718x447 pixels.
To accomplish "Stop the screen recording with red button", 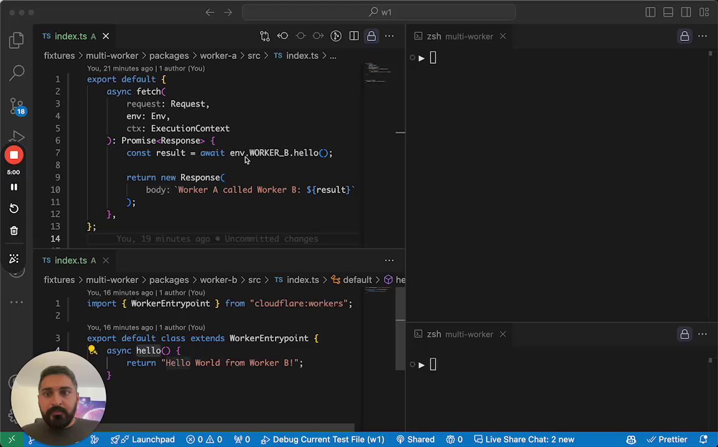I will coord(14,155).
